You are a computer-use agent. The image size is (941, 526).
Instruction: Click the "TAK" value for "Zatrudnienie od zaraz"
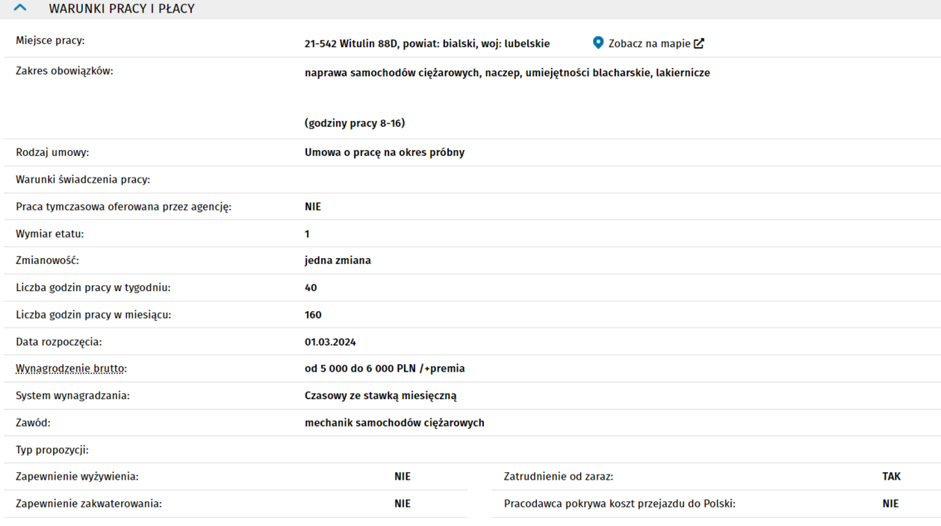click(x=891, y=477)
